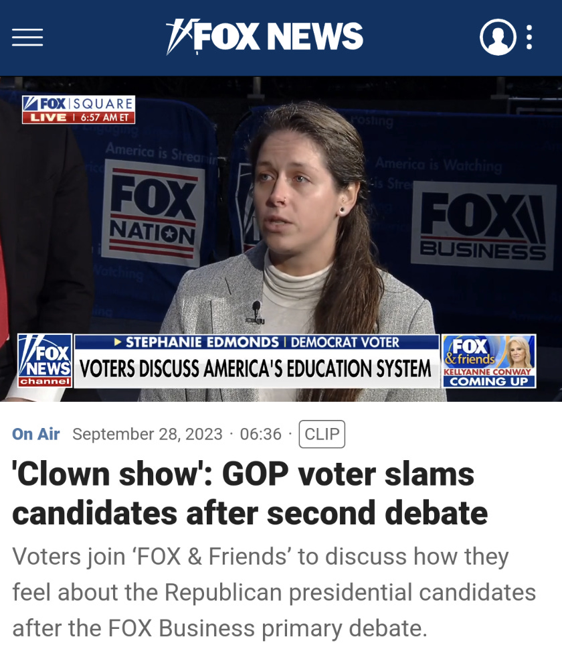Open the three-dot more options menu
The height and width of the screenshot is (645, 562).
pyautogui.click(x=529, y=37)
